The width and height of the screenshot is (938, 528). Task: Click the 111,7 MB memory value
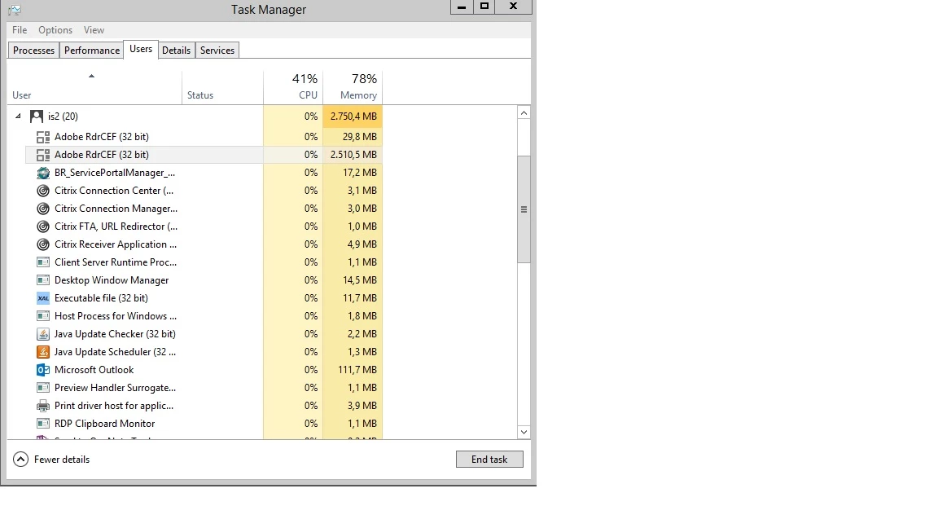[357, 370]
